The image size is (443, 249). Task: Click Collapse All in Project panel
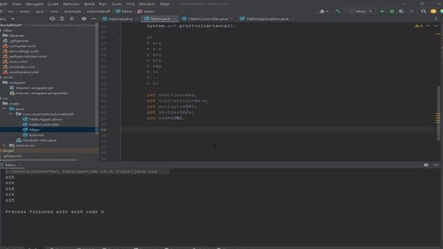tap(72, 19)
